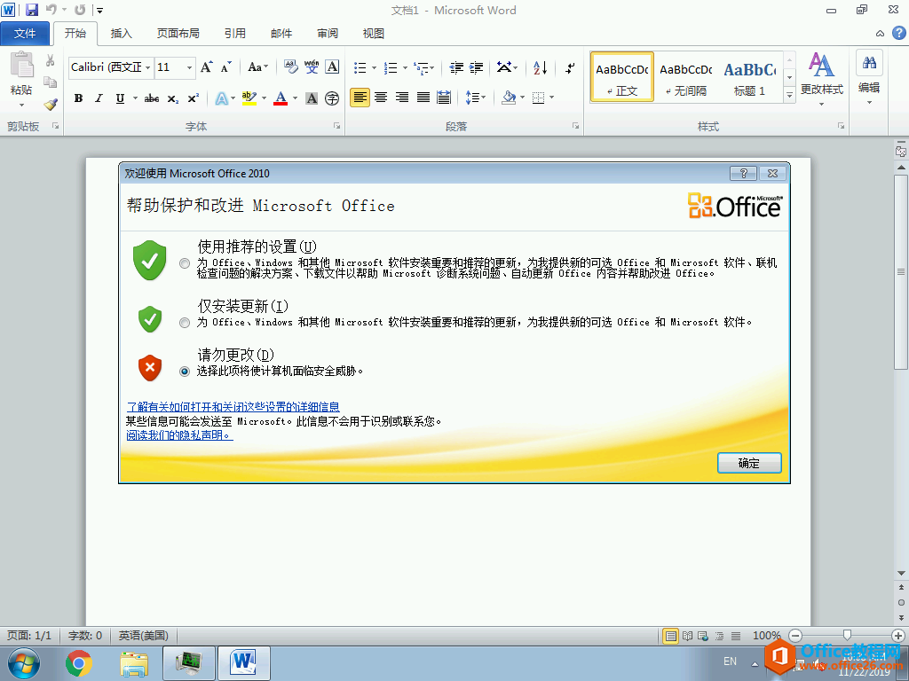Screen dimensions: 909x681
Task: Toggle italic formatting
Action: (99, 98)
